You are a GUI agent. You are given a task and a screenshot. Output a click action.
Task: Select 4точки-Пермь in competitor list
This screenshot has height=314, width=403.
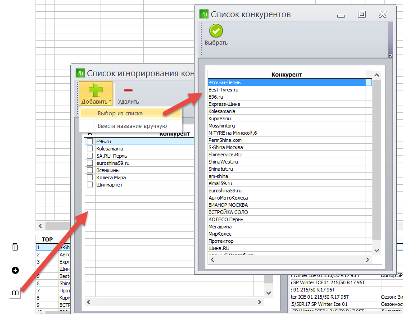pos(290,82)
